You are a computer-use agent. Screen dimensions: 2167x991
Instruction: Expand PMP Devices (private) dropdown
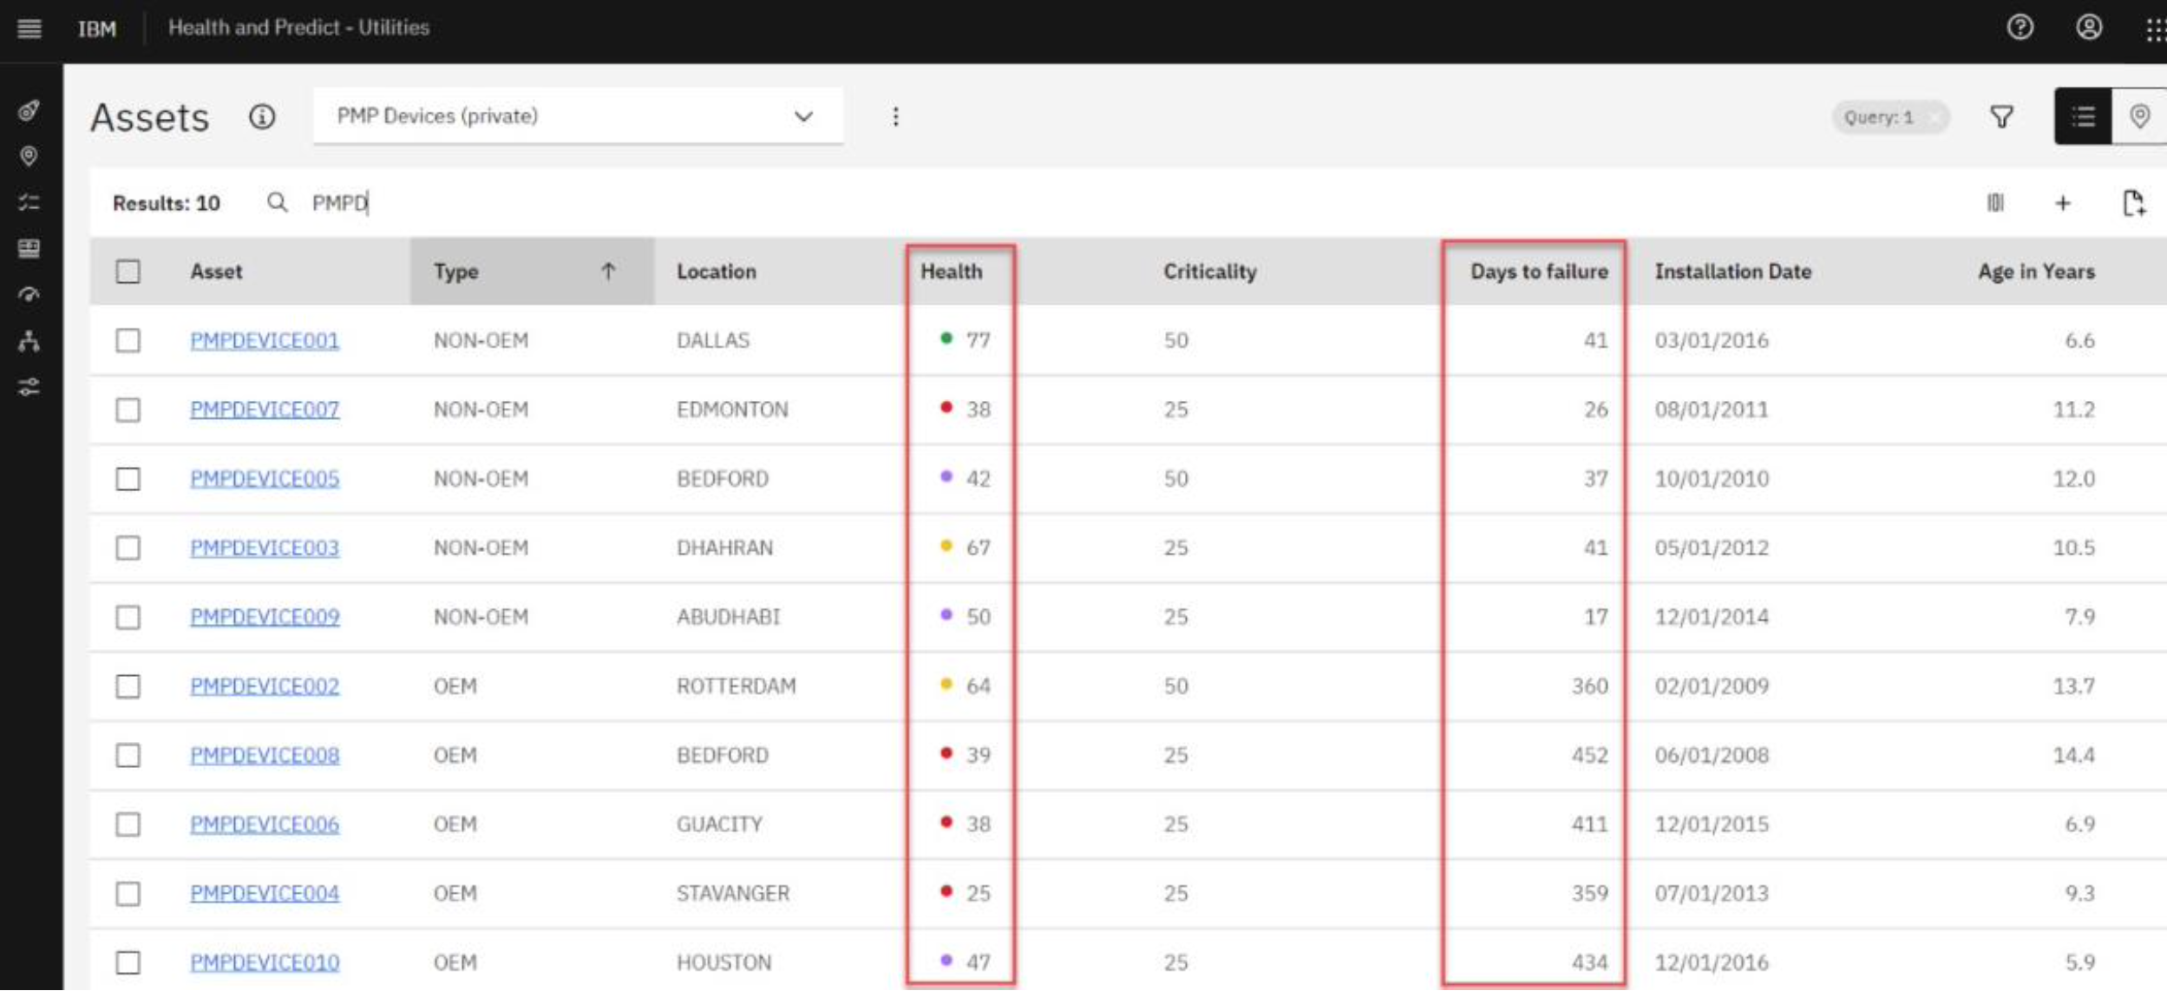tap(802, 116)
